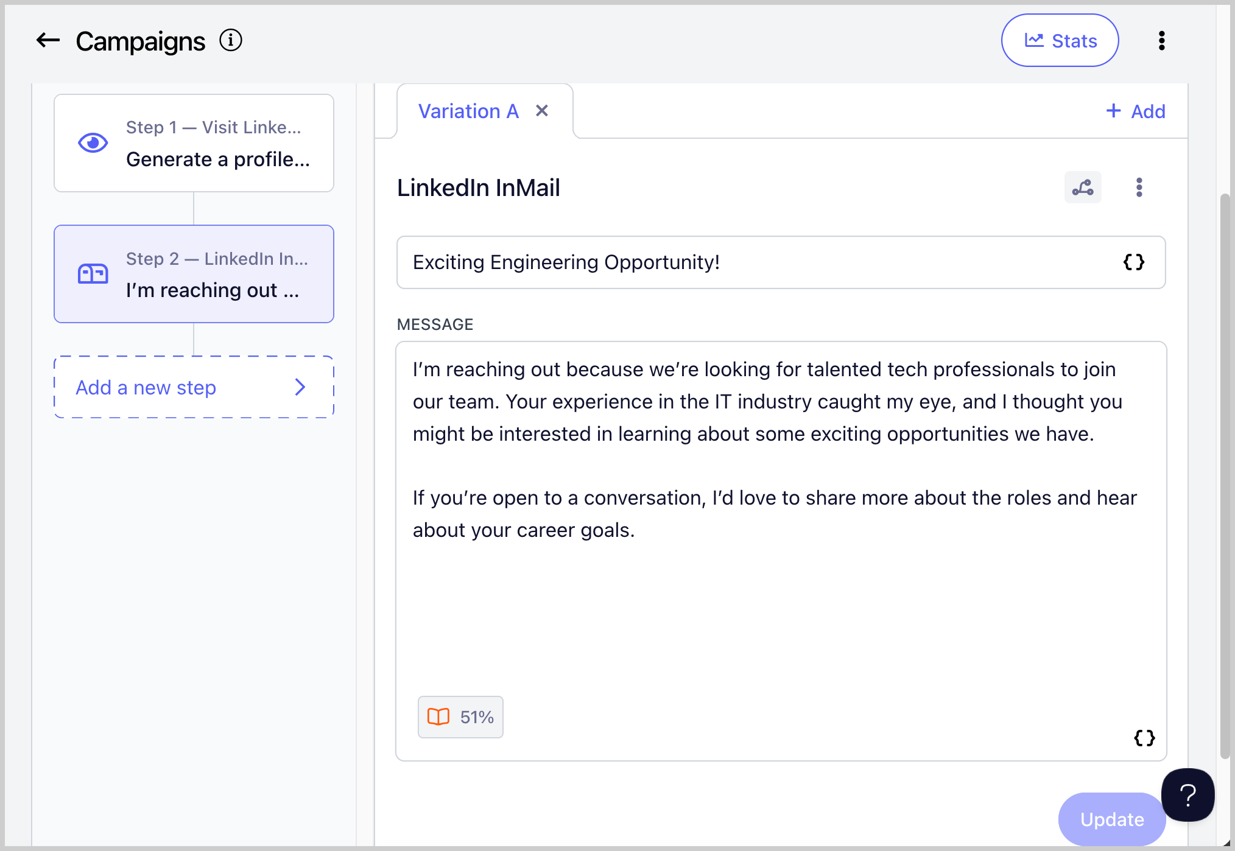
Task: Expand Add a new step chevron
Action: tap(300, 387)
